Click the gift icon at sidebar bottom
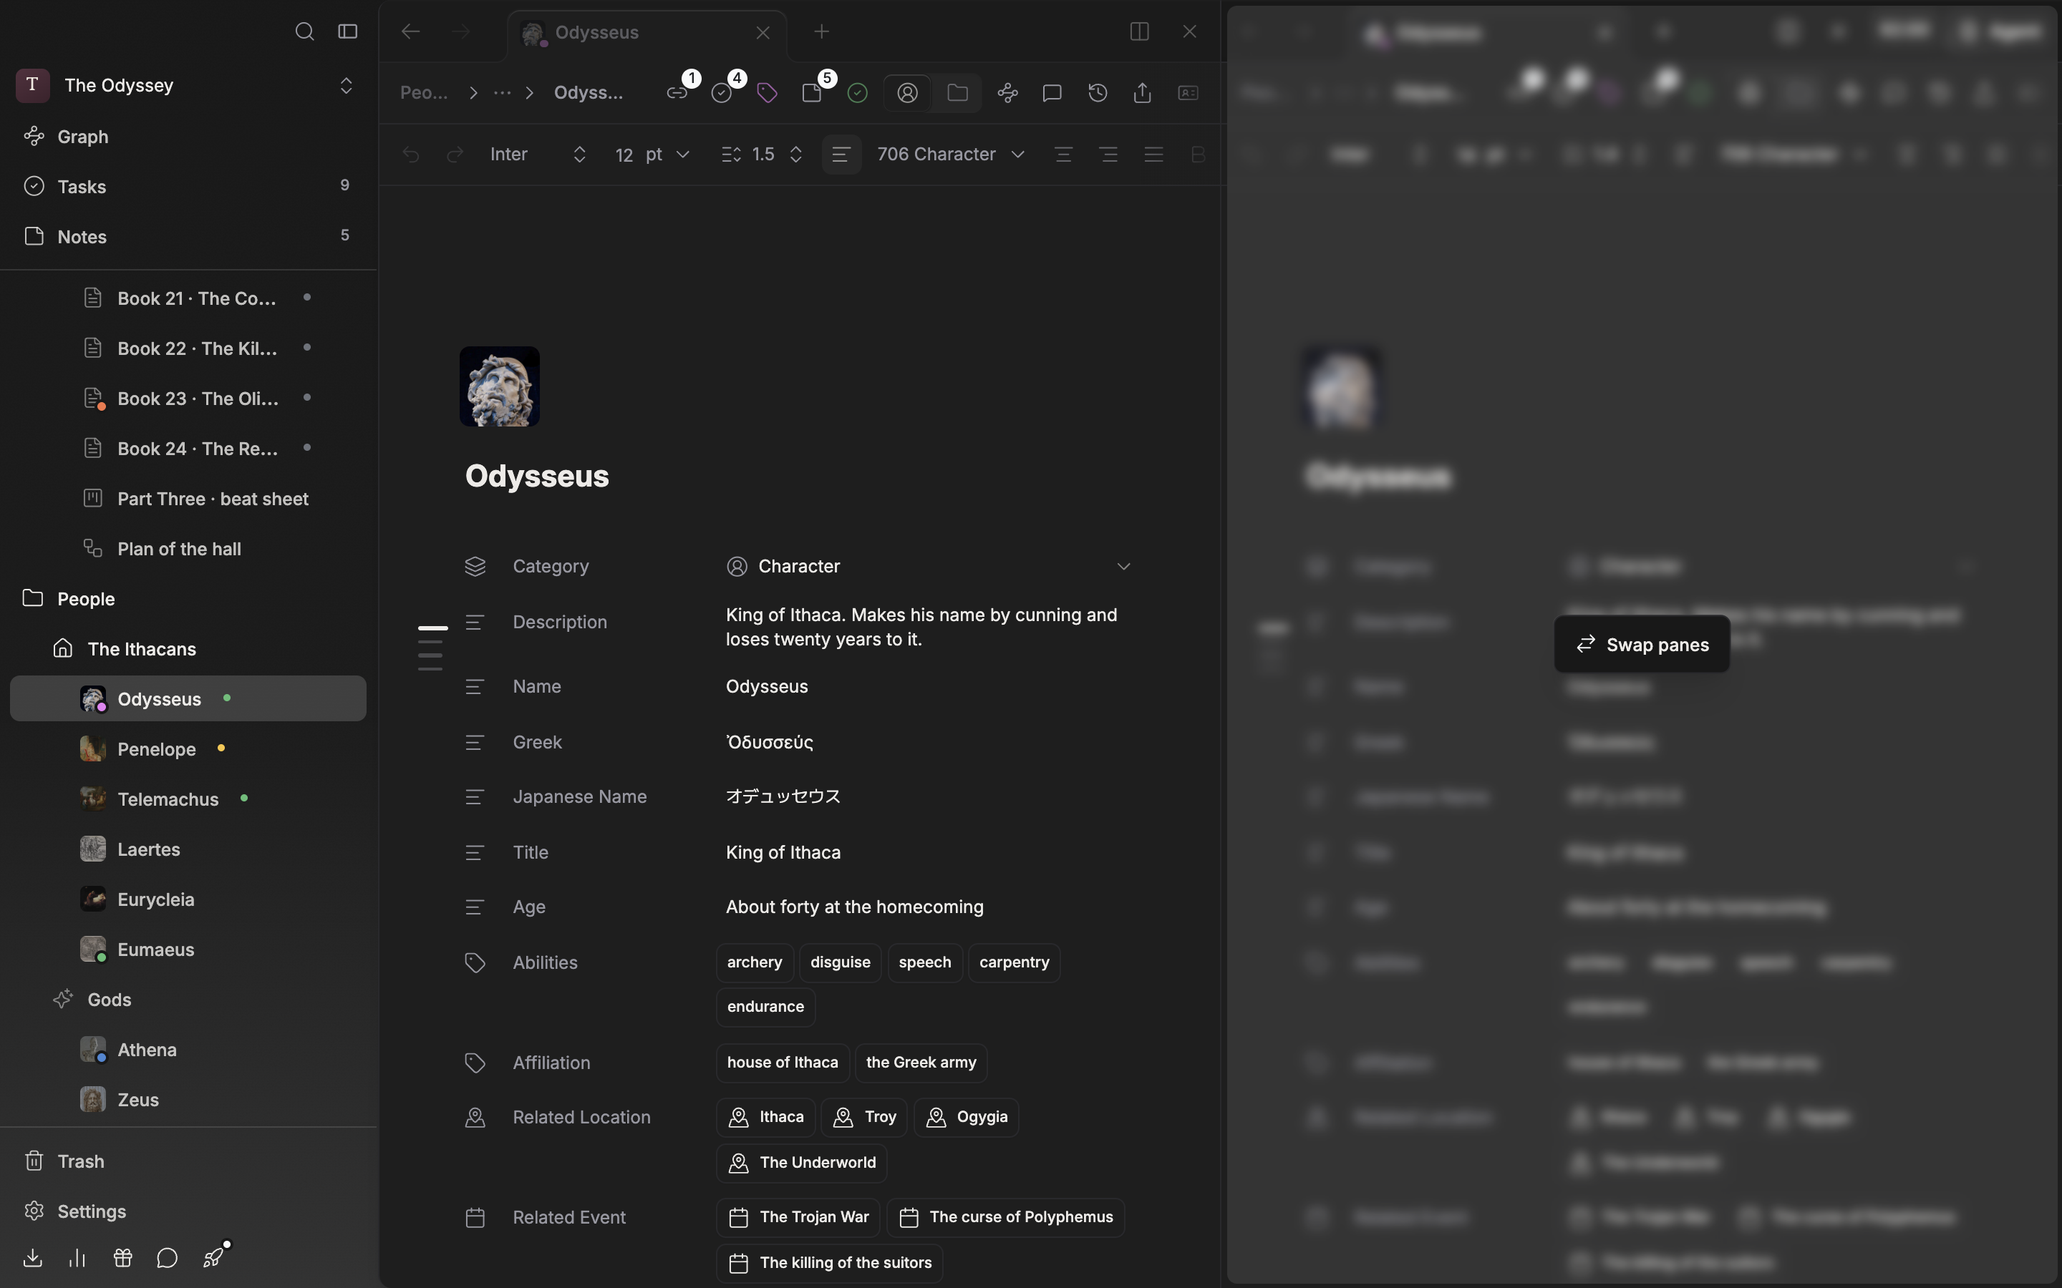 coord(122,1257)
